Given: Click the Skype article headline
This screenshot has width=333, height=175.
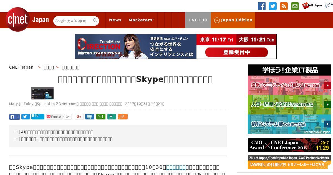Looking at the screenshot, I should pyautogui.click(x=135, y=79).
